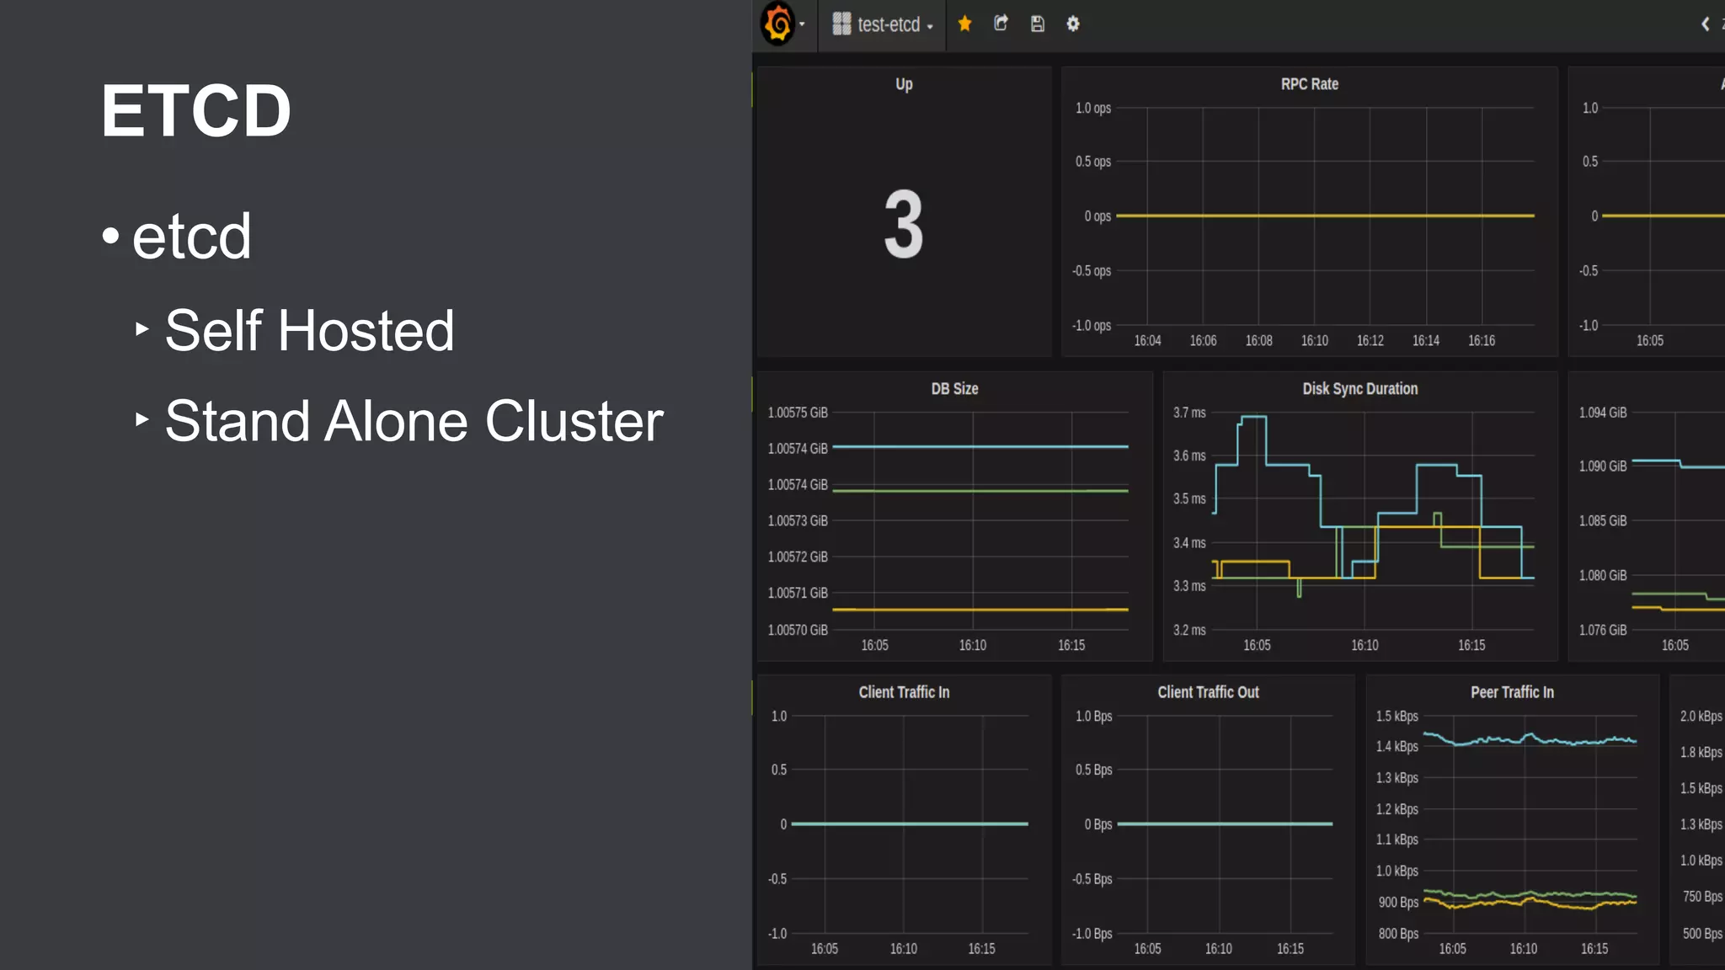Click the row handle beside DB Size panel

coord(753,394)
